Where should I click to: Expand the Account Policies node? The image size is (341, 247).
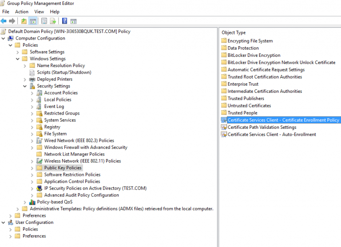pos(32,93)
